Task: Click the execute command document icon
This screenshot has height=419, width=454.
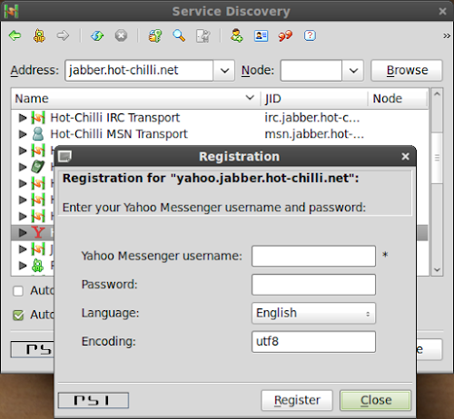Action: pos(203,35)
